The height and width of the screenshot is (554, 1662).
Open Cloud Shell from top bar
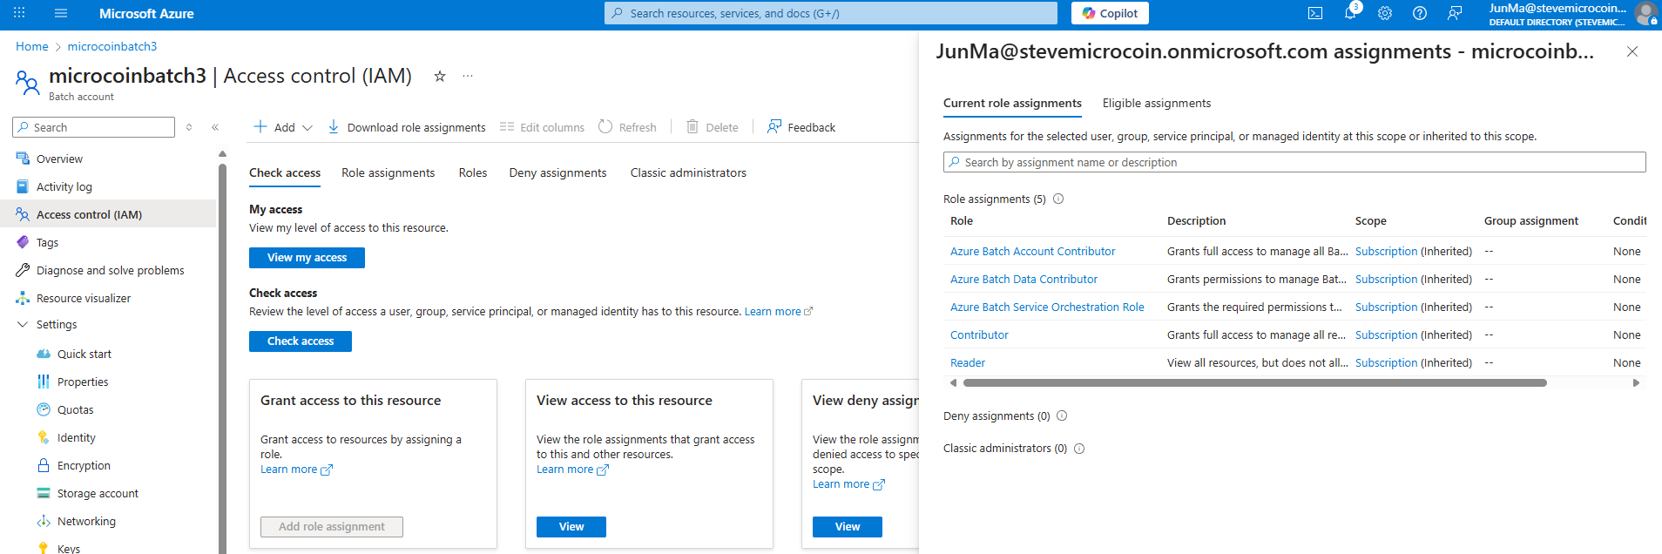tap(1315, 13)
